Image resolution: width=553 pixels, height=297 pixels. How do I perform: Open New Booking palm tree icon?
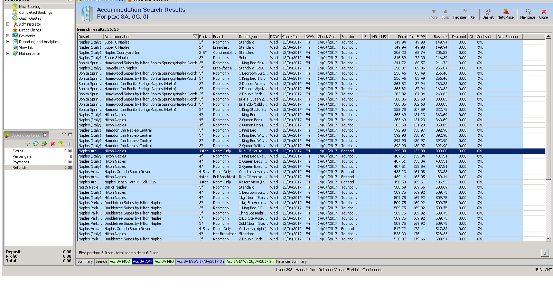(x=15, y=6)
